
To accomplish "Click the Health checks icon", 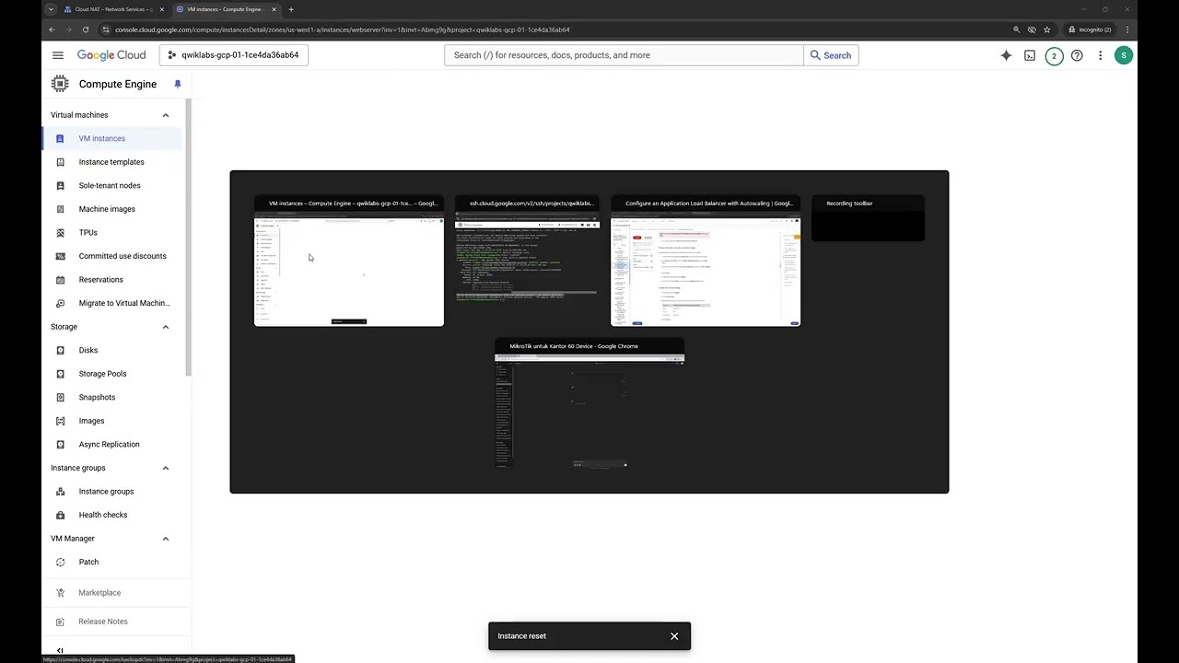I will 61,515.
